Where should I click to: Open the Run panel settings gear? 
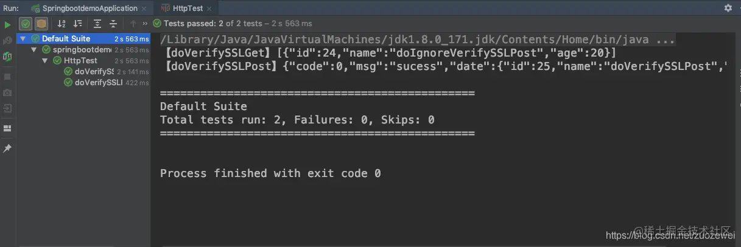(728, 8)
